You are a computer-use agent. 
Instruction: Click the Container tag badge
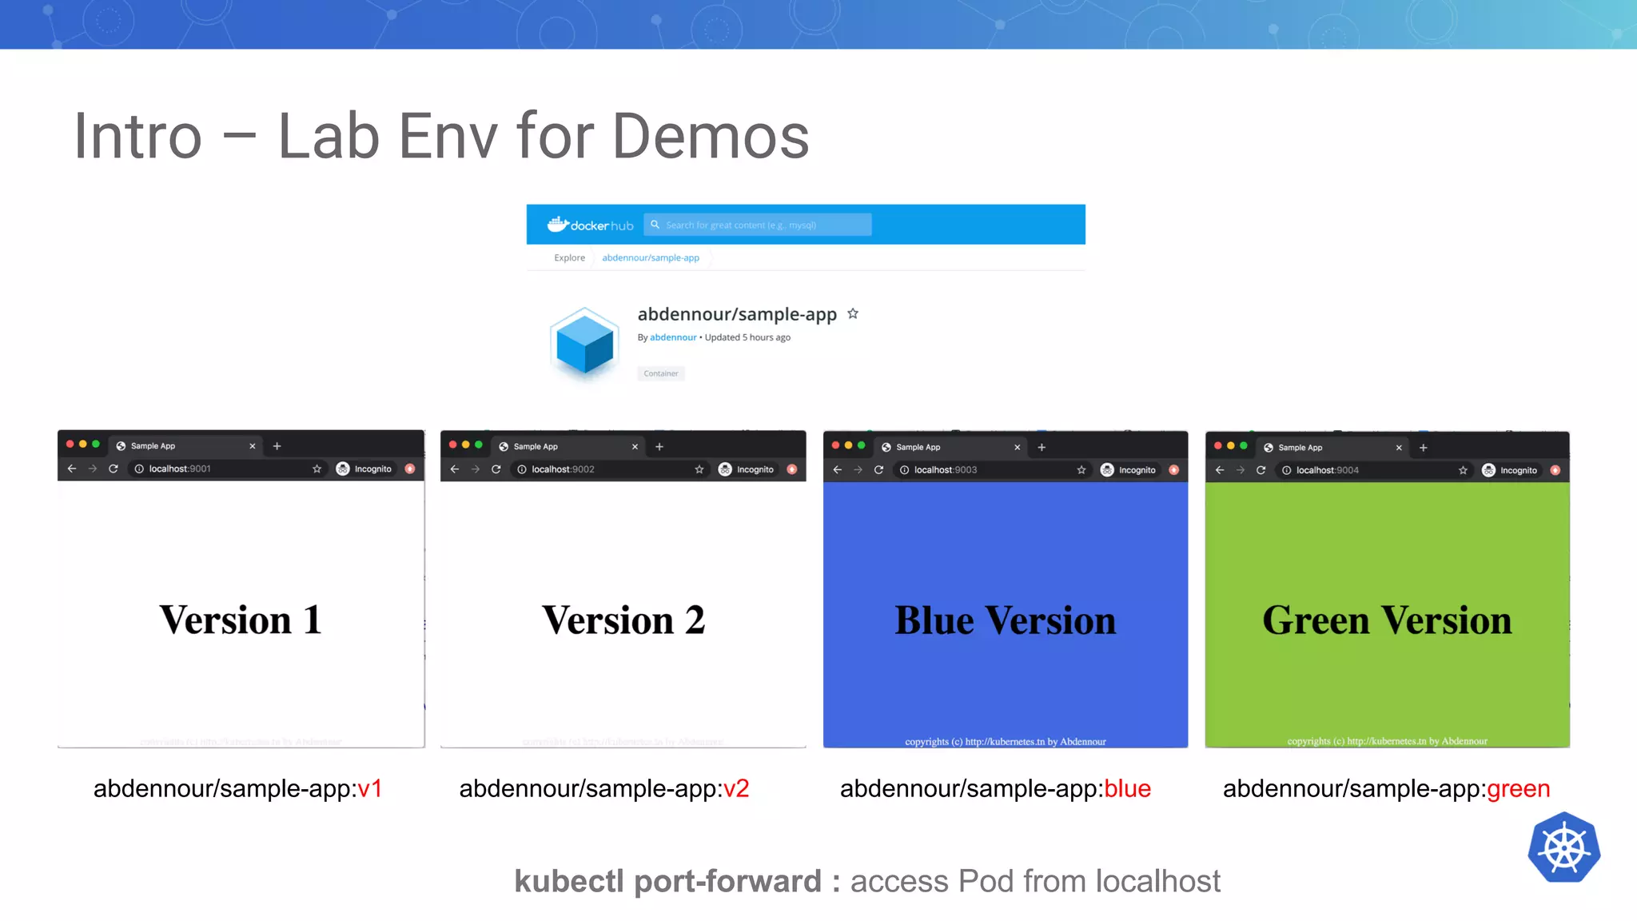[x=660, y=373]
